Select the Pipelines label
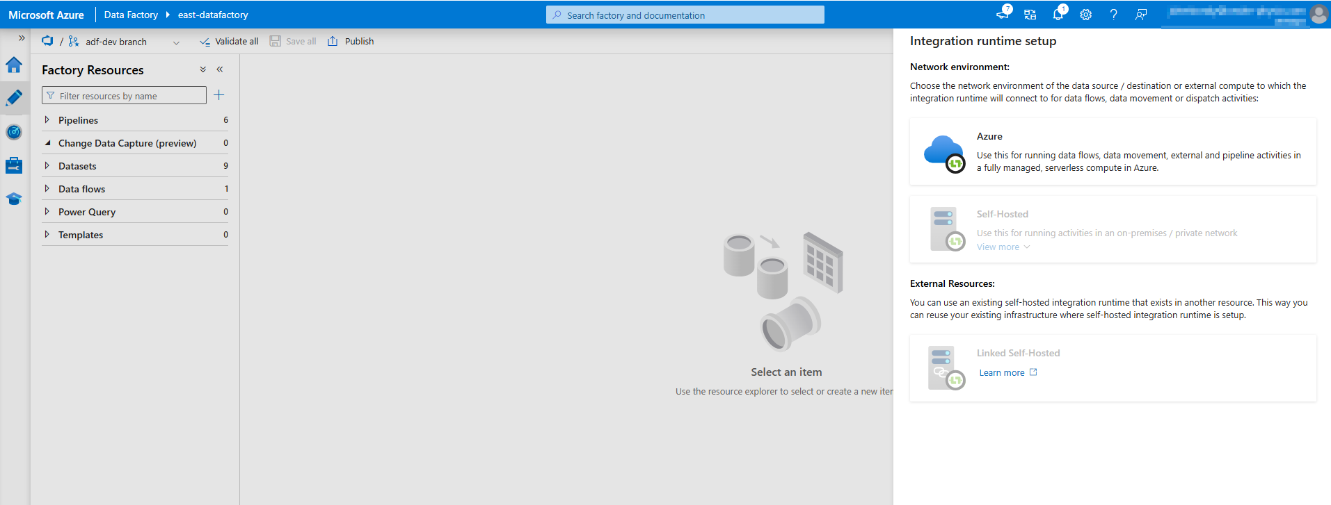Screen dimensions: 1331x505 coord(78,120)
